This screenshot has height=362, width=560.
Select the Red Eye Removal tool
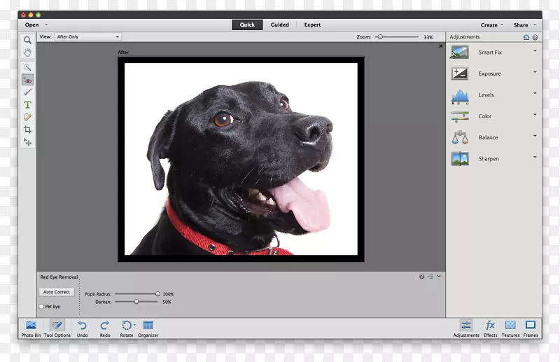click(27, 80)
